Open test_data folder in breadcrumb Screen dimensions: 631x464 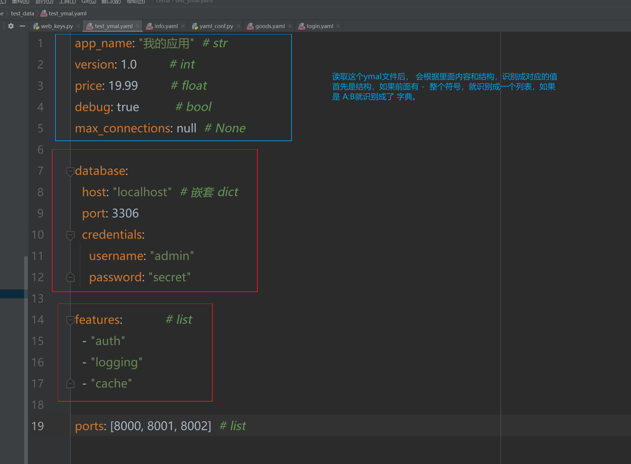coord(22,13)
